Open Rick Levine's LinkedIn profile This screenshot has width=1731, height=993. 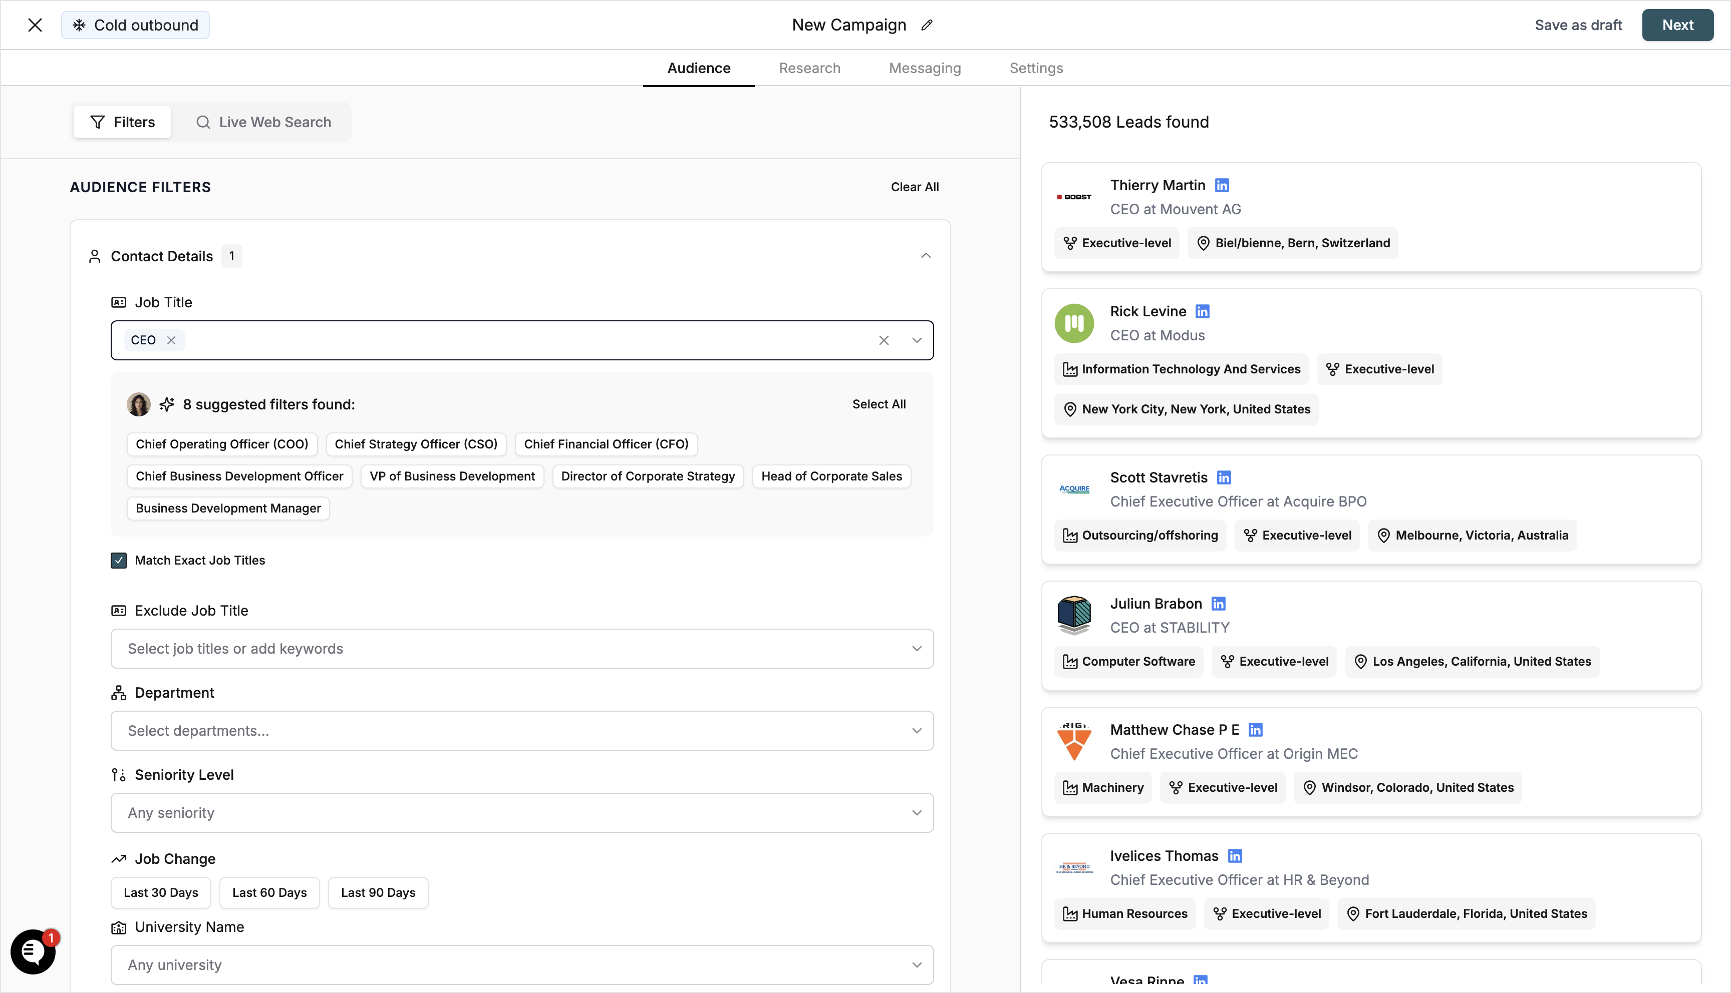pos(1203,311)
